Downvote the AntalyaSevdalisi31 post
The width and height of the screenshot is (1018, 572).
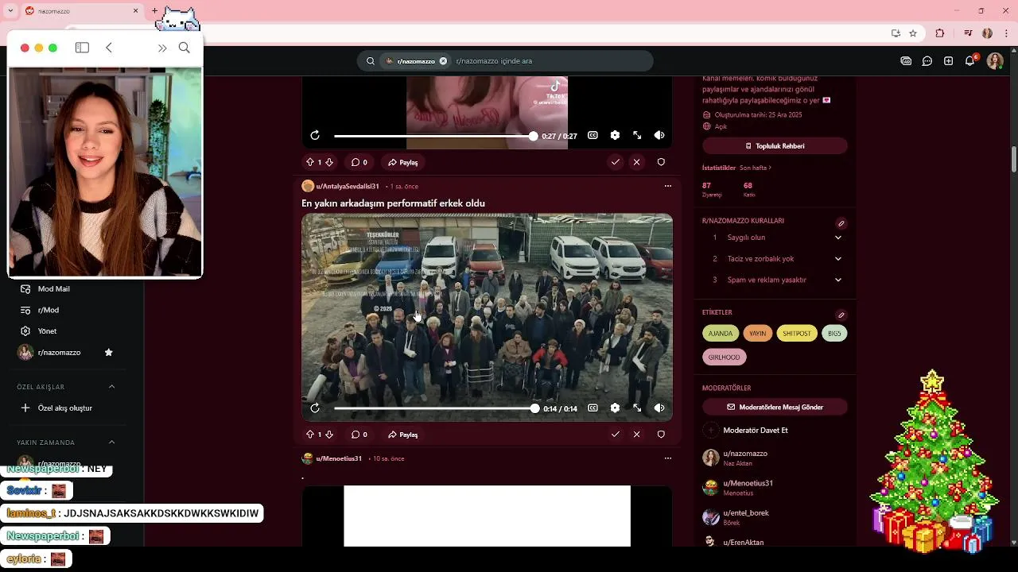(329, 435)
